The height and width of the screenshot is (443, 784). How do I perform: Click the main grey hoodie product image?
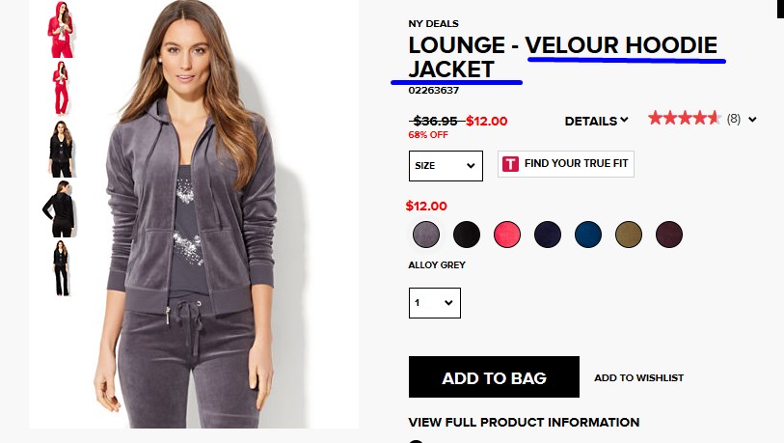click(194, 214)
